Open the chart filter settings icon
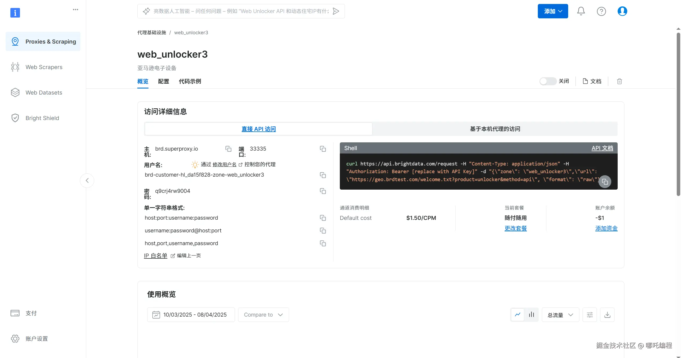681x358 pixels. (x=589, y=315)
